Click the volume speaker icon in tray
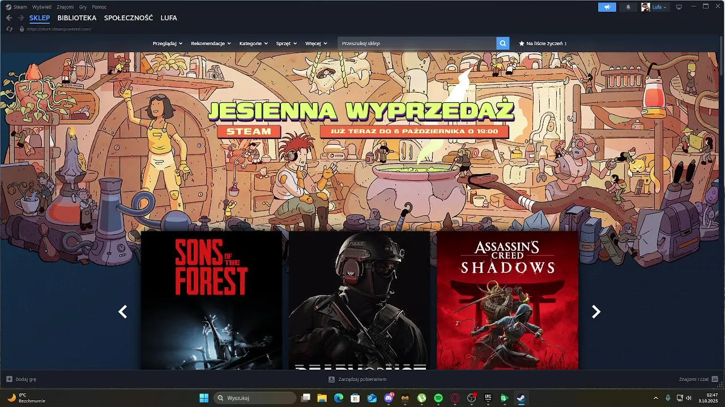The width and height of the screenshot is (725, 407). [688, 398]
